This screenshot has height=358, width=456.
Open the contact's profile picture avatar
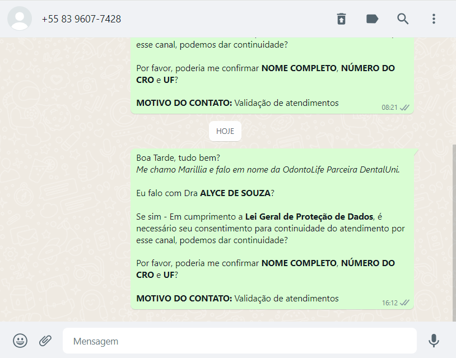(20, 18)
